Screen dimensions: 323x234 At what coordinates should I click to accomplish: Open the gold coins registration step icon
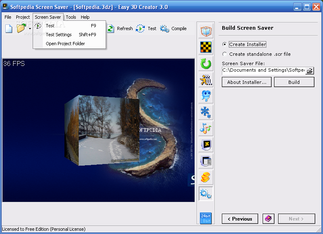point(206,177)
